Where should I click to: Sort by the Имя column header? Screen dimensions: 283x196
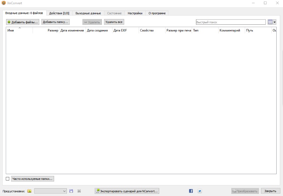(x=19, y=30)
